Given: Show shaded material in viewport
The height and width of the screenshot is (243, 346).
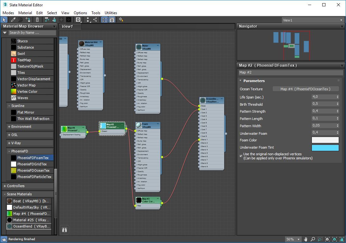Looking at the screenshot, I should click(x=61, y=20).
